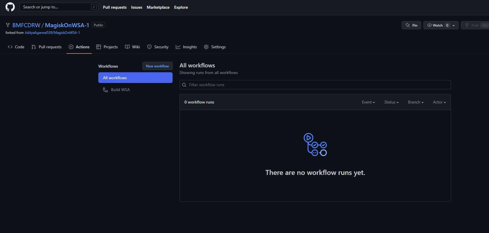Open the Insights tab

[186, 47]
